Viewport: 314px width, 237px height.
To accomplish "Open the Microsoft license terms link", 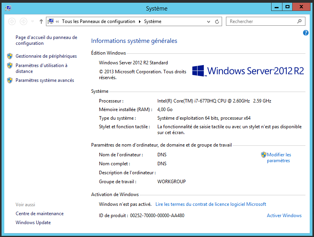I will pyautogui.click(x=211, y=204).
